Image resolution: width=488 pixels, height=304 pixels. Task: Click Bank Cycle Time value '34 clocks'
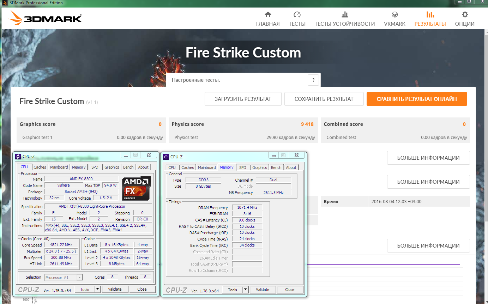click(x=247, y=245)
